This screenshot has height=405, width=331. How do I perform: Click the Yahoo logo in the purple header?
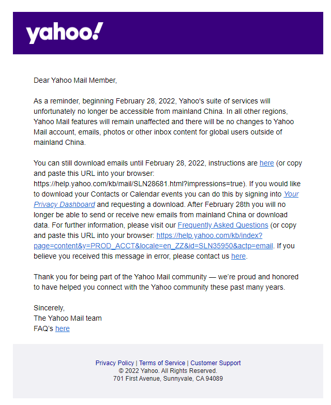coord(65,33)
